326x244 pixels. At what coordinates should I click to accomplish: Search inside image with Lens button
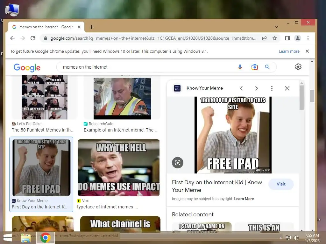[x=178, y=162]
